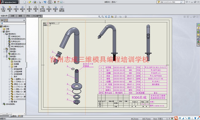200x120 pixels.
Task: Choose the 投影视图 (Projected View) tool
Action: pyautogui.click(x=16, y=9)
